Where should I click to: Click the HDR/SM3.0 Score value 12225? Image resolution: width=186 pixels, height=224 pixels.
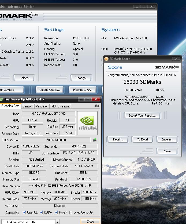(x=159, y=97)
